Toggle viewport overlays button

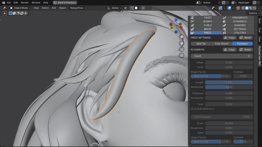click(x=229, y=8)
